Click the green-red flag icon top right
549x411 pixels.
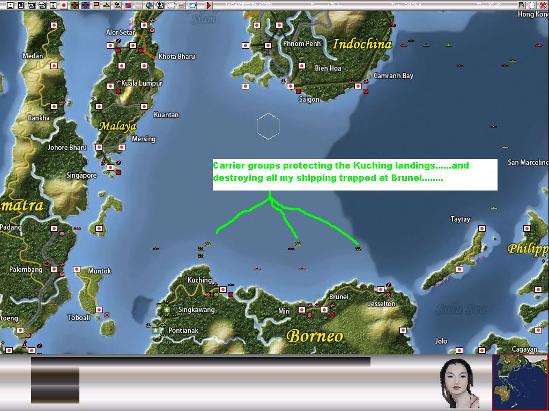522,5
